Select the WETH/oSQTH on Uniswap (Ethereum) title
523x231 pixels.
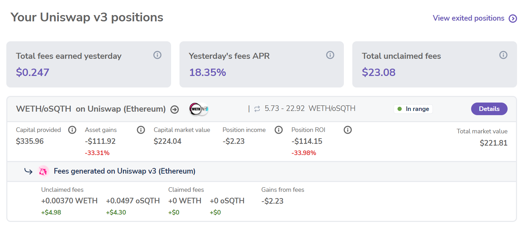pyautogui.click(x=91, y=109)
